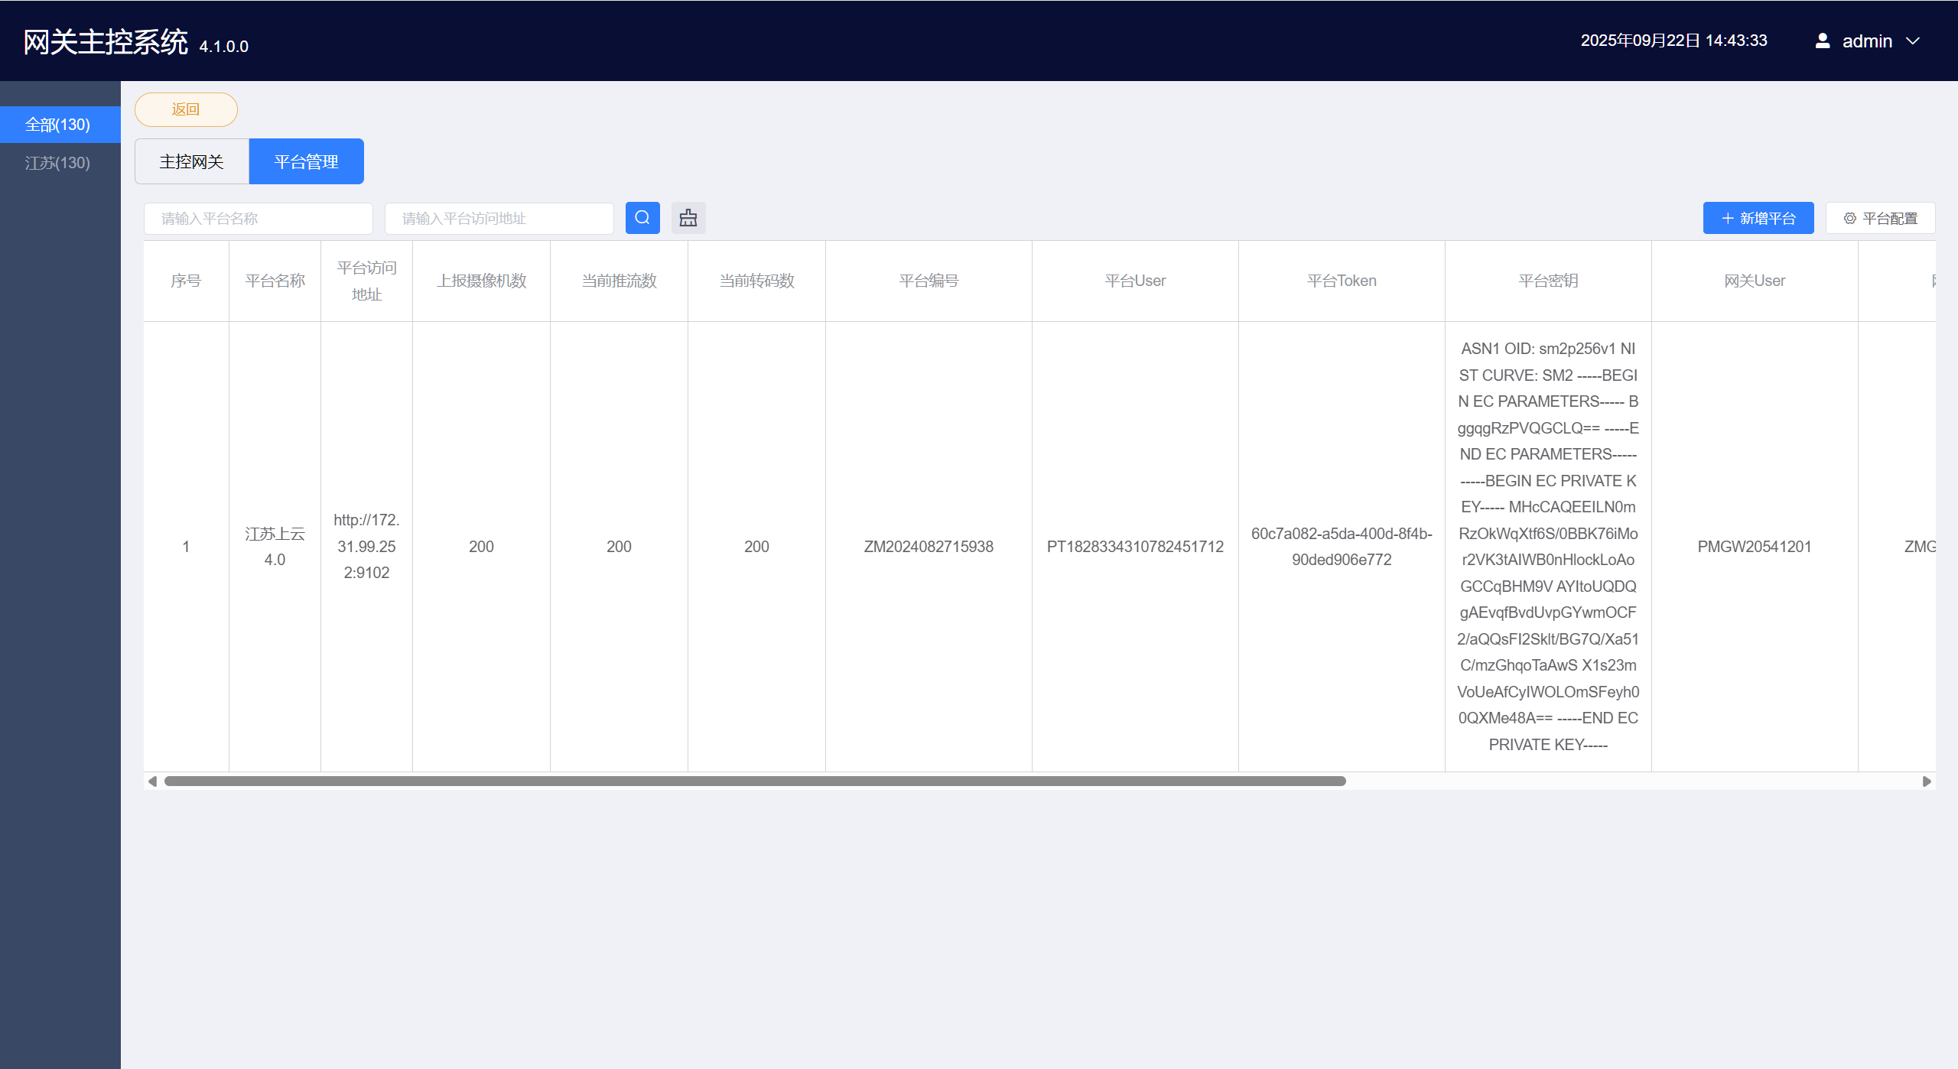Click the admin username label
The width and height of the screenshot is (1958, 1069).
1867,41
